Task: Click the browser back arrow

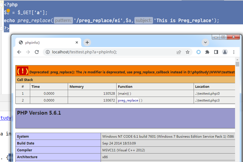Action: (19, 52)
